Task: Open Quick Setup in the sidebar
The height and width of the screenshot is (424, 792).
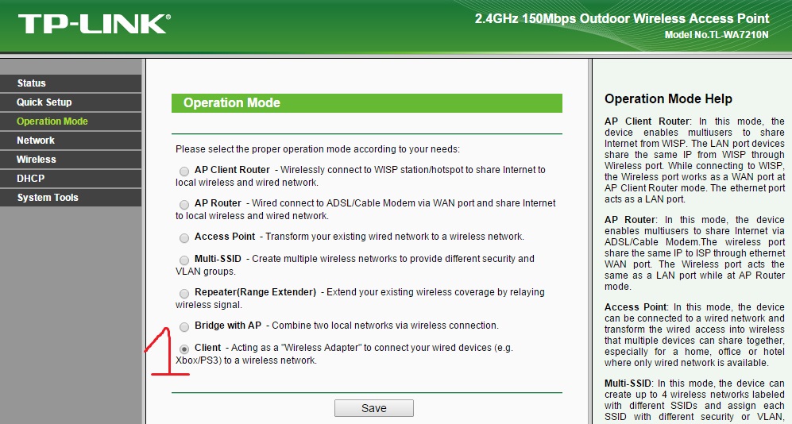Action: click(71, 102)
